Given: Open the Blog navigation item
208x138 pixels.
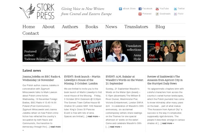Looking at the screenshot, I should pos(160,27).
